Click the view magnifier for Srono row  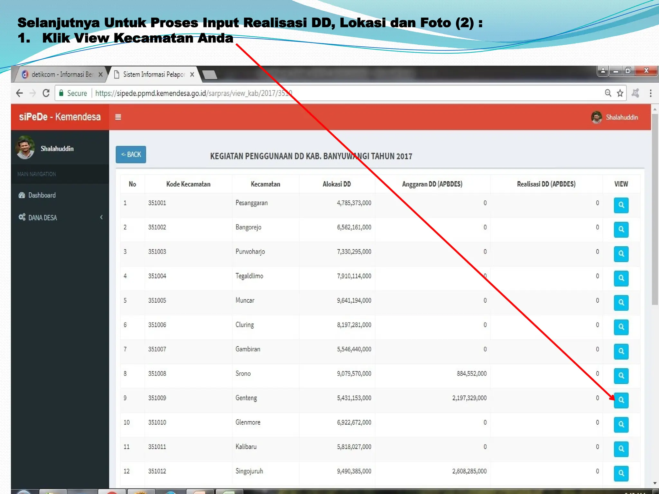621,376
